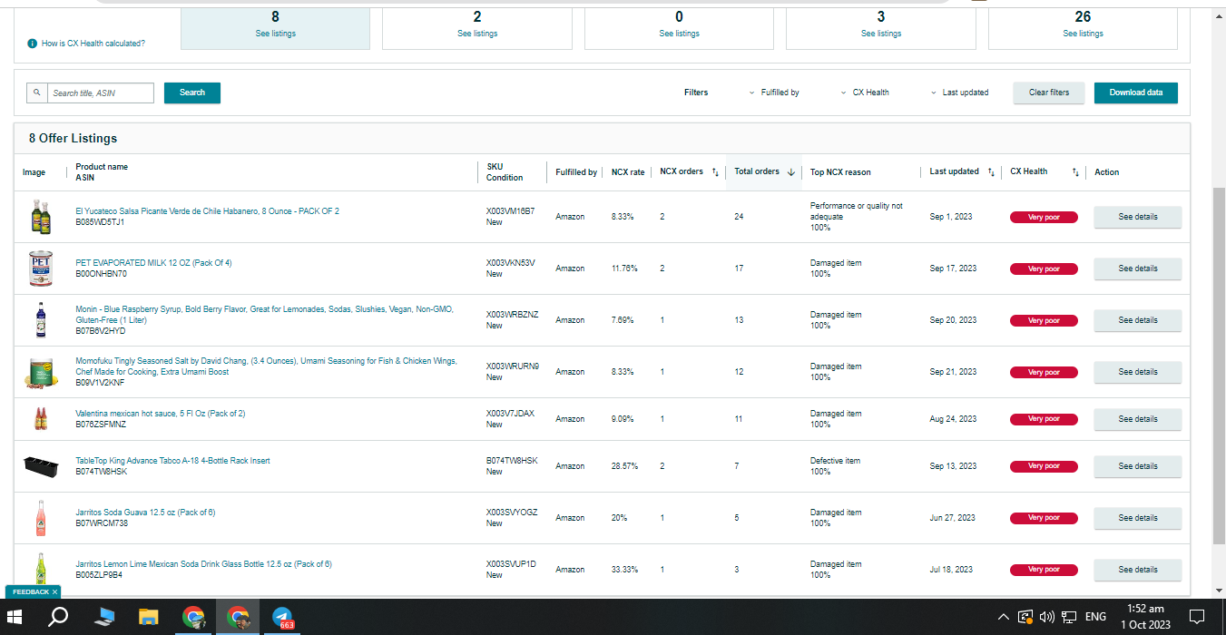Click 28.57% NCX rate cell

pyautogui.click(x=624, y=466)
